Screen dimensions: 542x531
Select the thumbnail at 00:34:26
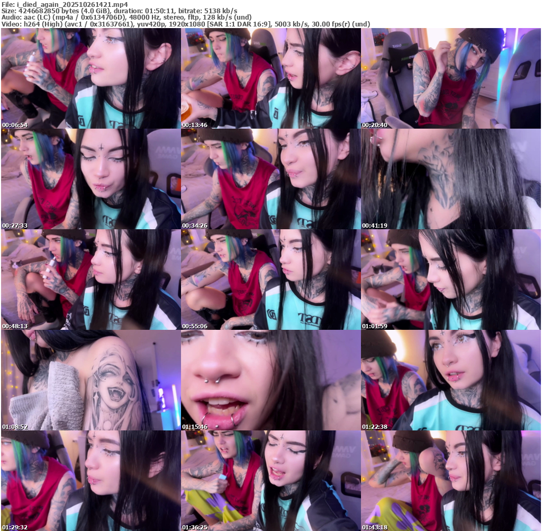[271, 179]
